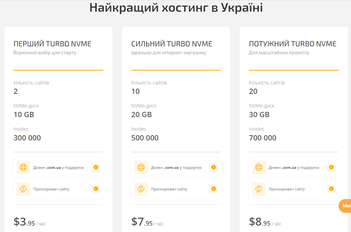Click globe icon in Перший Turbo NVMe plan
351x232 pixels.
coord(23,167)
